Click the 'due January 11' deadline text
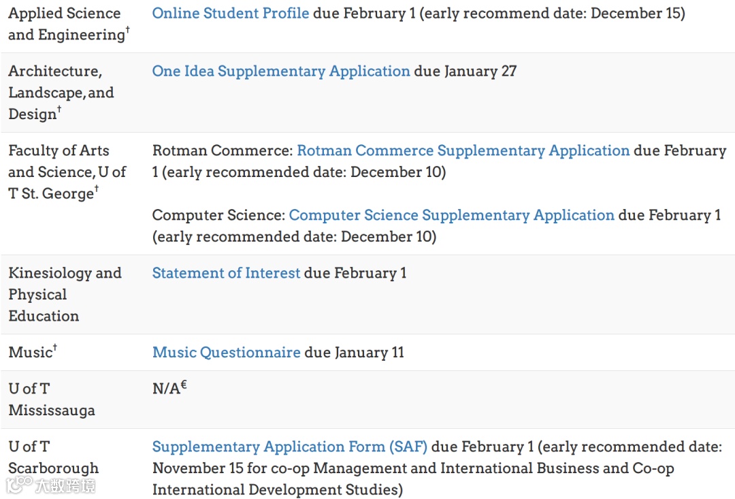 [x=354, y=352]
